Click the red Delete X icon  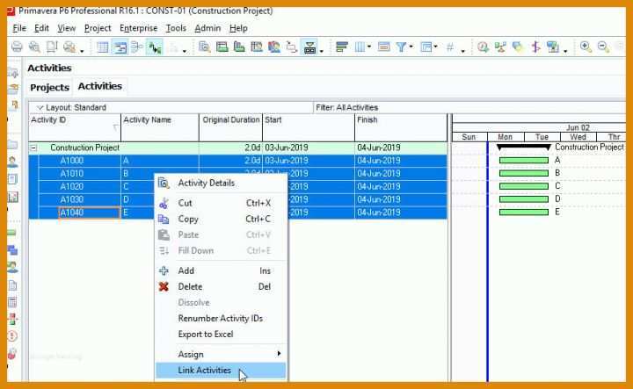164,286
